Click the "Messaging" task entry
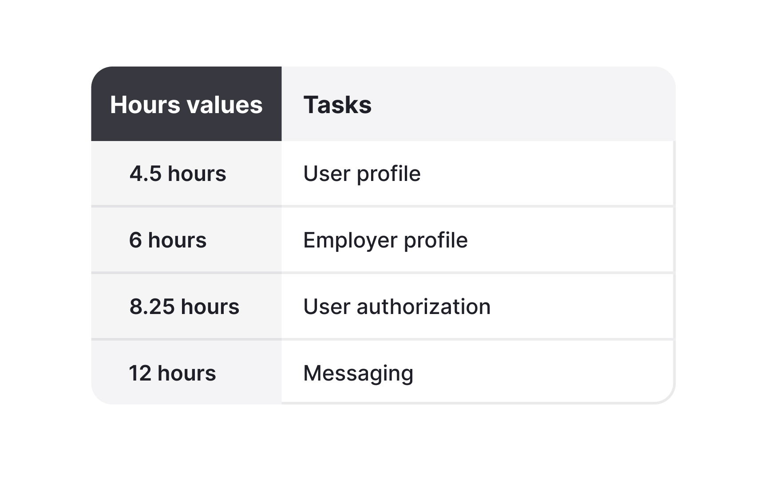This screenshot has height=479, width=767. [x=358, y=373]
